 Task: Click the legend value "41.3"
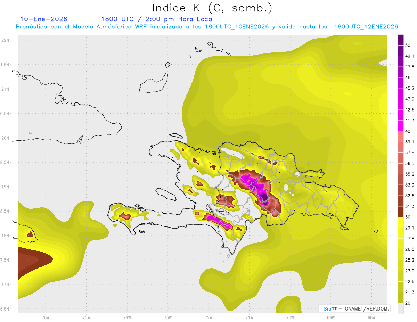coord(409,121)
